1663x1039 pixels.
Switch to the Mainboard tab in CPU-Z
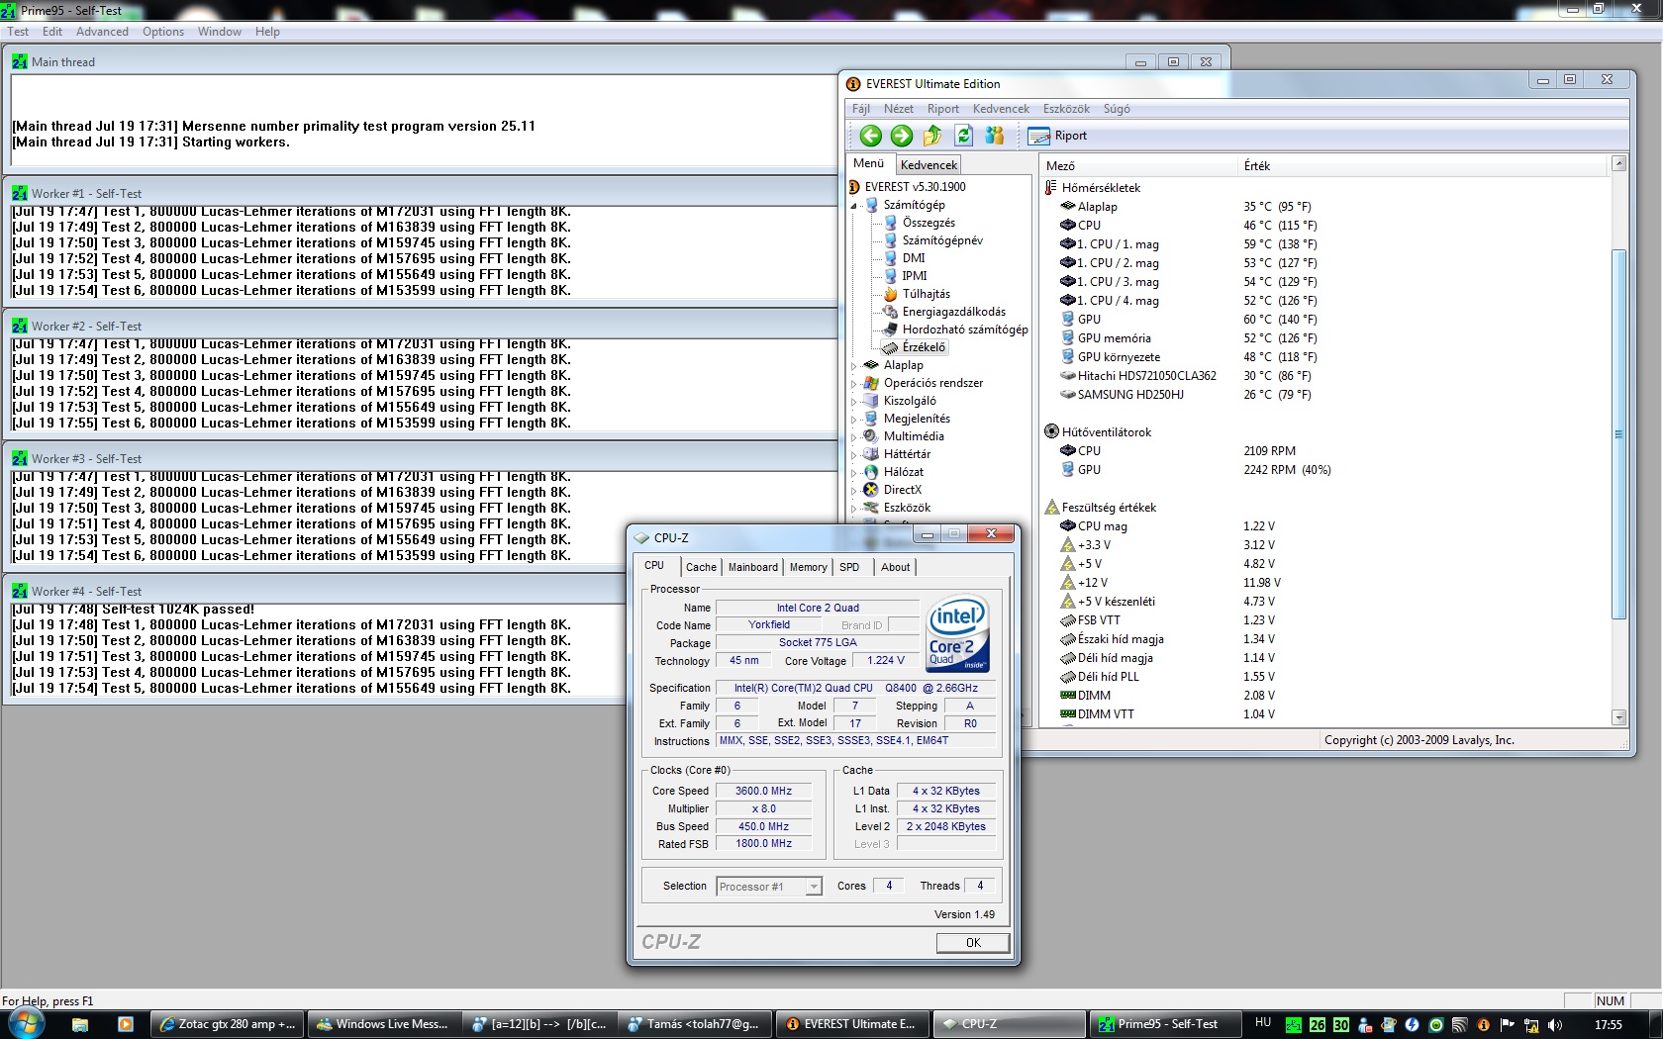pyautogui.click(x=753, y=567)
